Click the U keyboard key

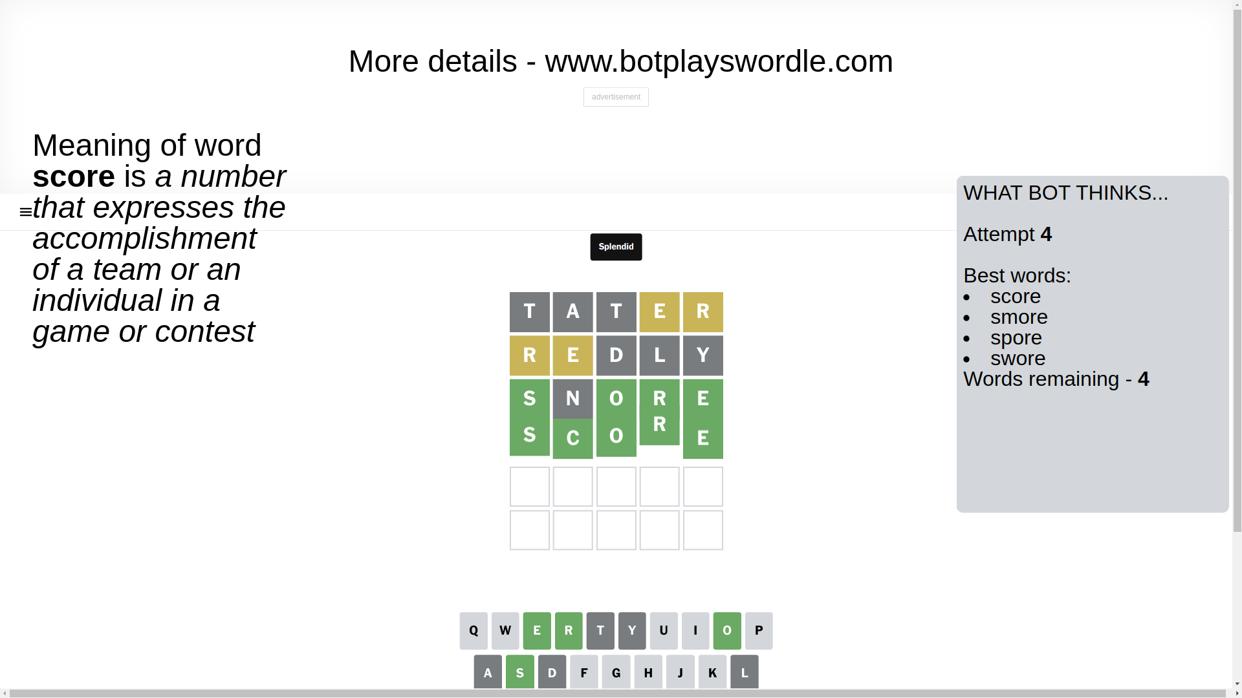pos(664,631)
